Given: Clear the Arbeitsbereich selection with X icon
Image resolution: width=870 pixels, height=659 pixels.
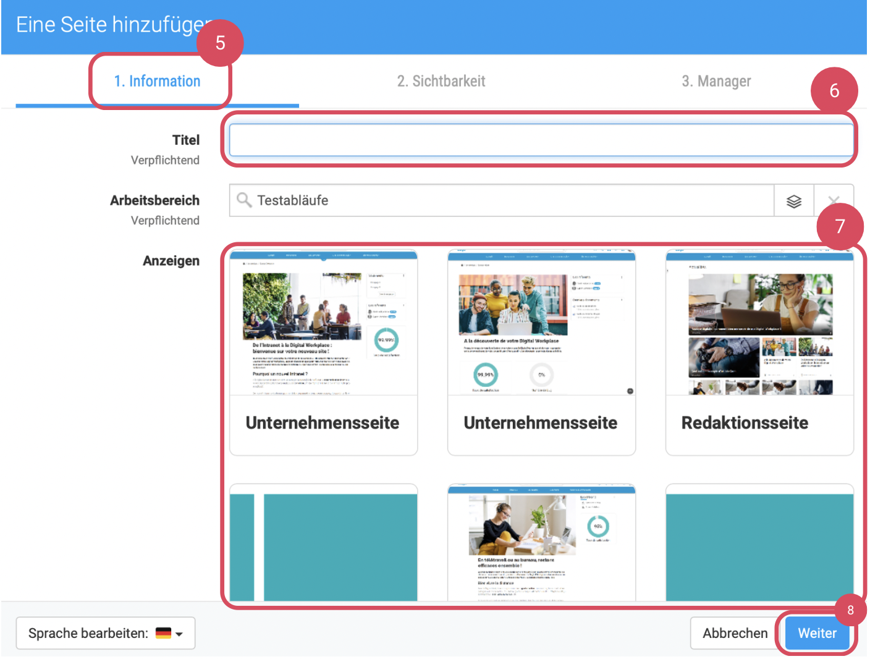Looking at the screenshot, I should coord(833,200).
